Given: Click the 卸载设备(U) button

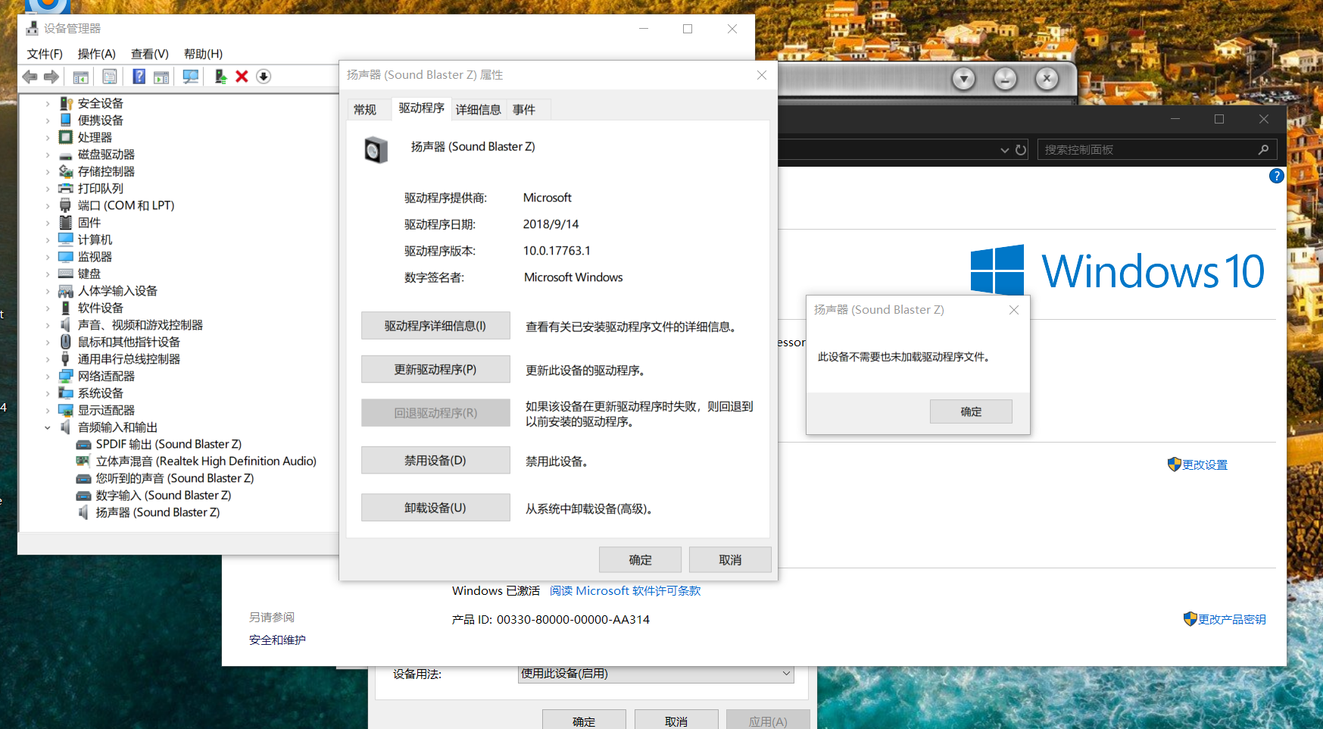Looking at the screenshot, I should (x=435, y=508).
